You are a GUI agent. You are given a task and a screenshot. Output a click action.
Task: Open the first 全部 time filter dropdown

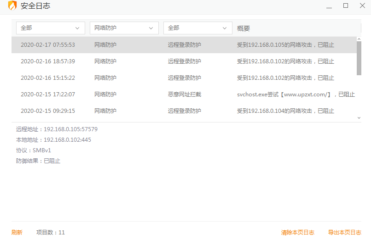point(51,28)
